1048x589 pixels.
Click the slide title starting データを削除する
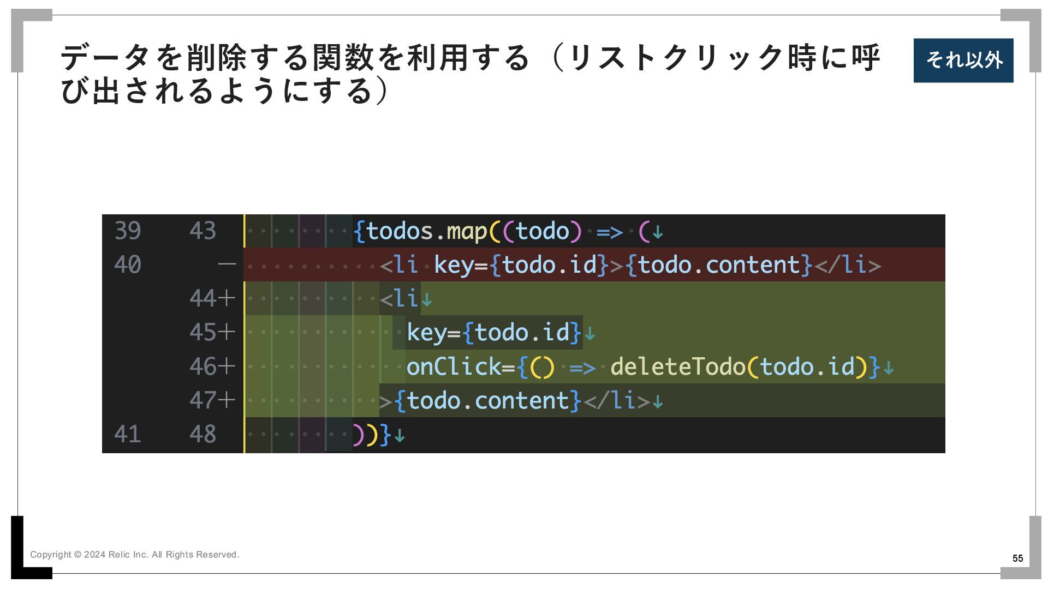coord(470,74)
